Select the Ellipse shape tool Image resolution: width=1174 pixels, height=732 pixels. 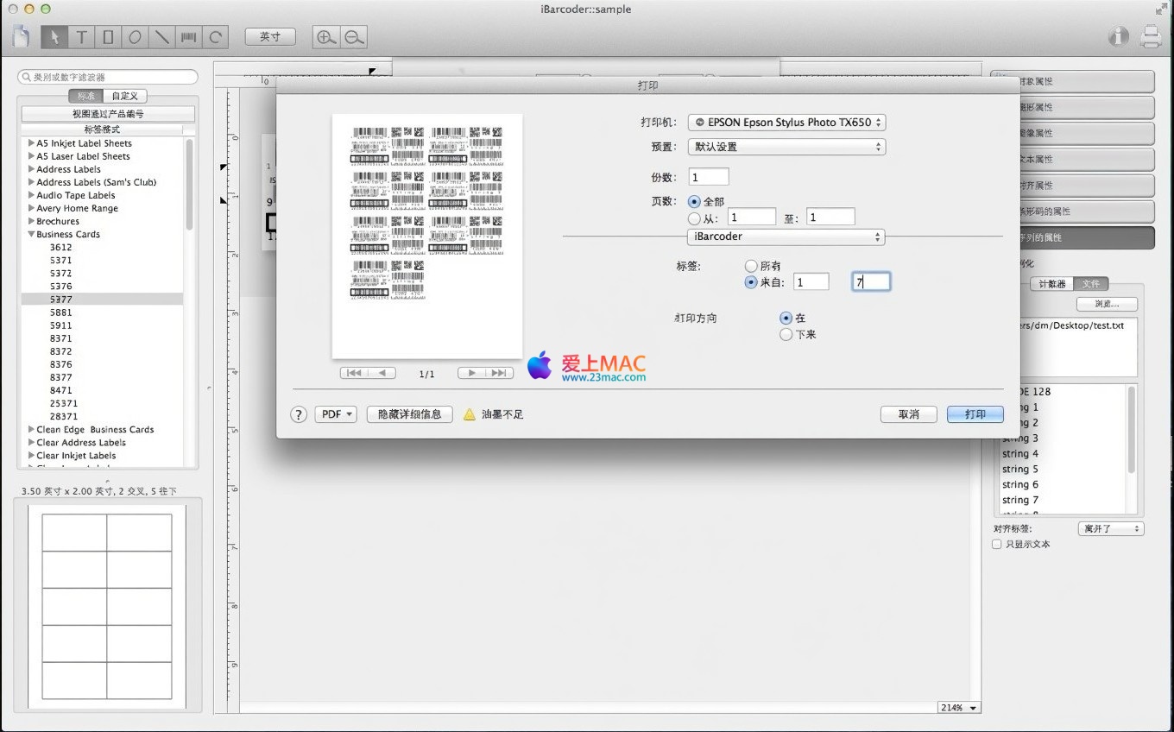point(135,37)
